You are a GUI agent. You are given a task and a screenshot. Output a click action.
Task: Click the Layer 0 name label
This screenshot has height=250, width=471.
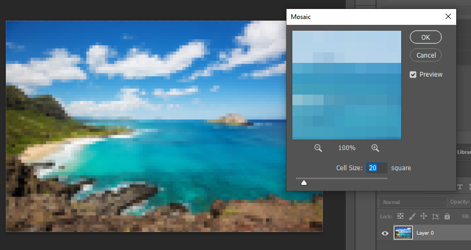[x=426, y=233]
